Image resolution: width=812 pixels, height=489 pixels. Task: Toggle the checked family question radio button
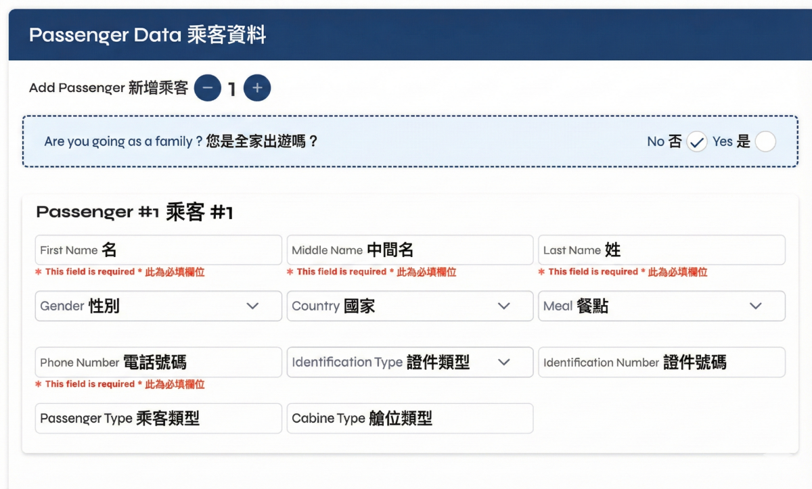pos(696,141)
